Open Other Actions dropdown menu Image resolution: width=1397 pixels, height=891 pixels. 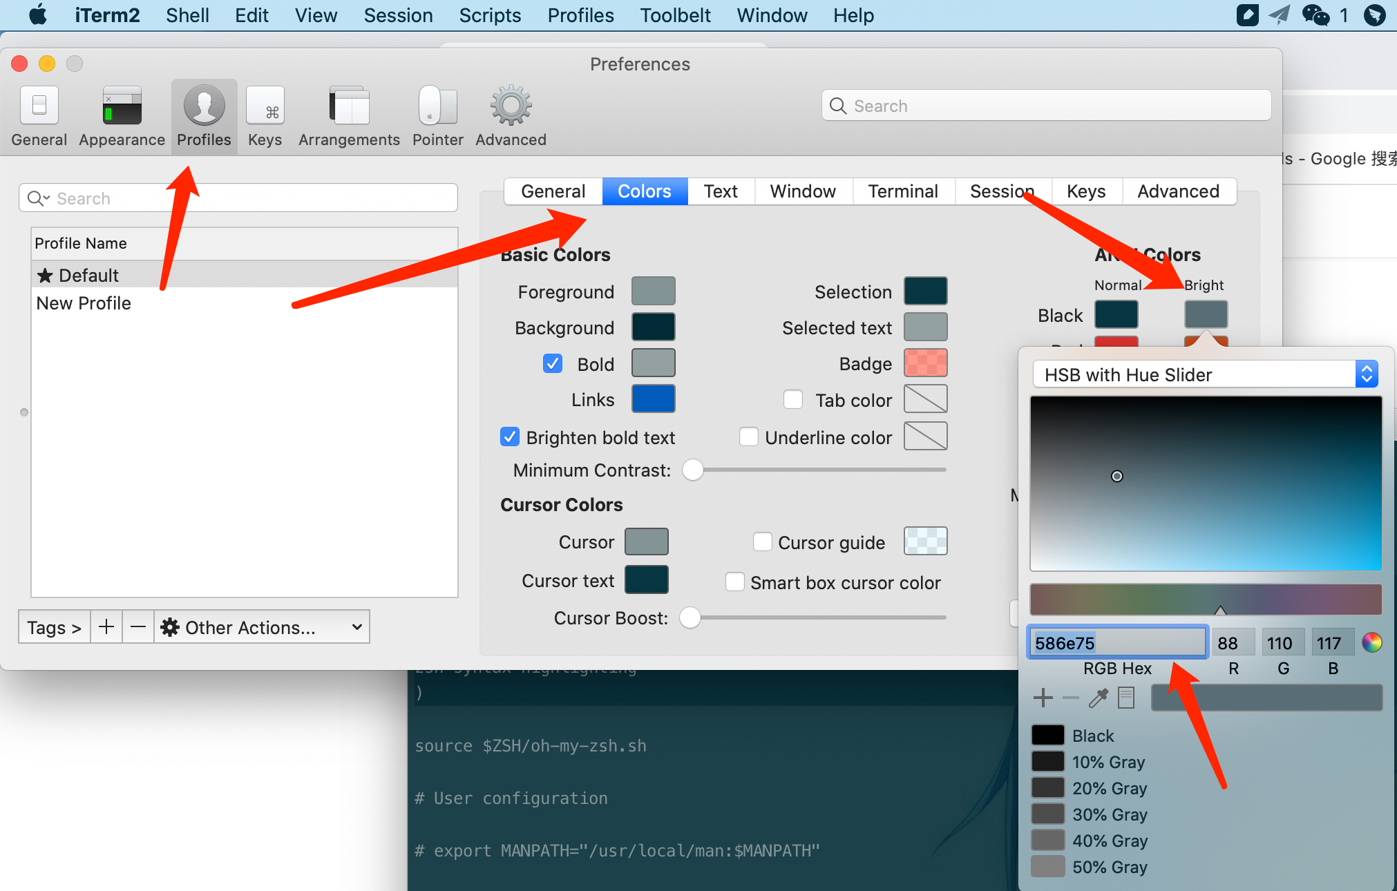tap(261, 627)
